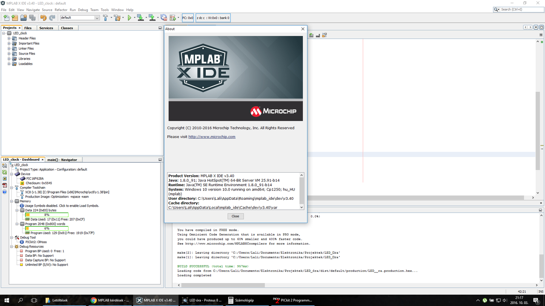Viewport: 545px width, 306px height.
Task: Open the File menu
Action: (x=4, y=10)
